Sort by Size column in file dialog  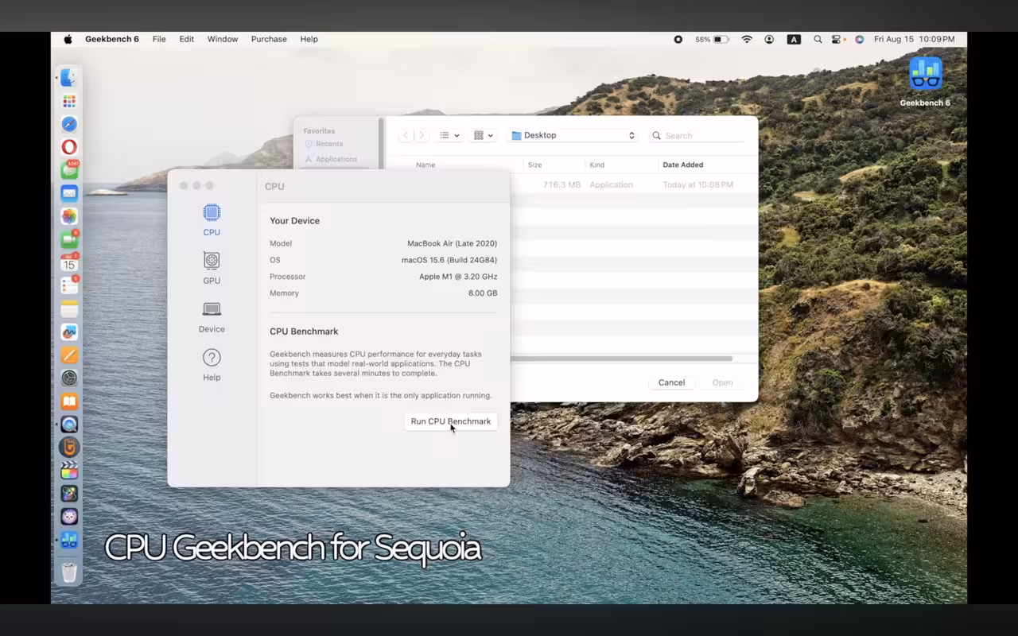pyautogui.click(x=535, y=165)
